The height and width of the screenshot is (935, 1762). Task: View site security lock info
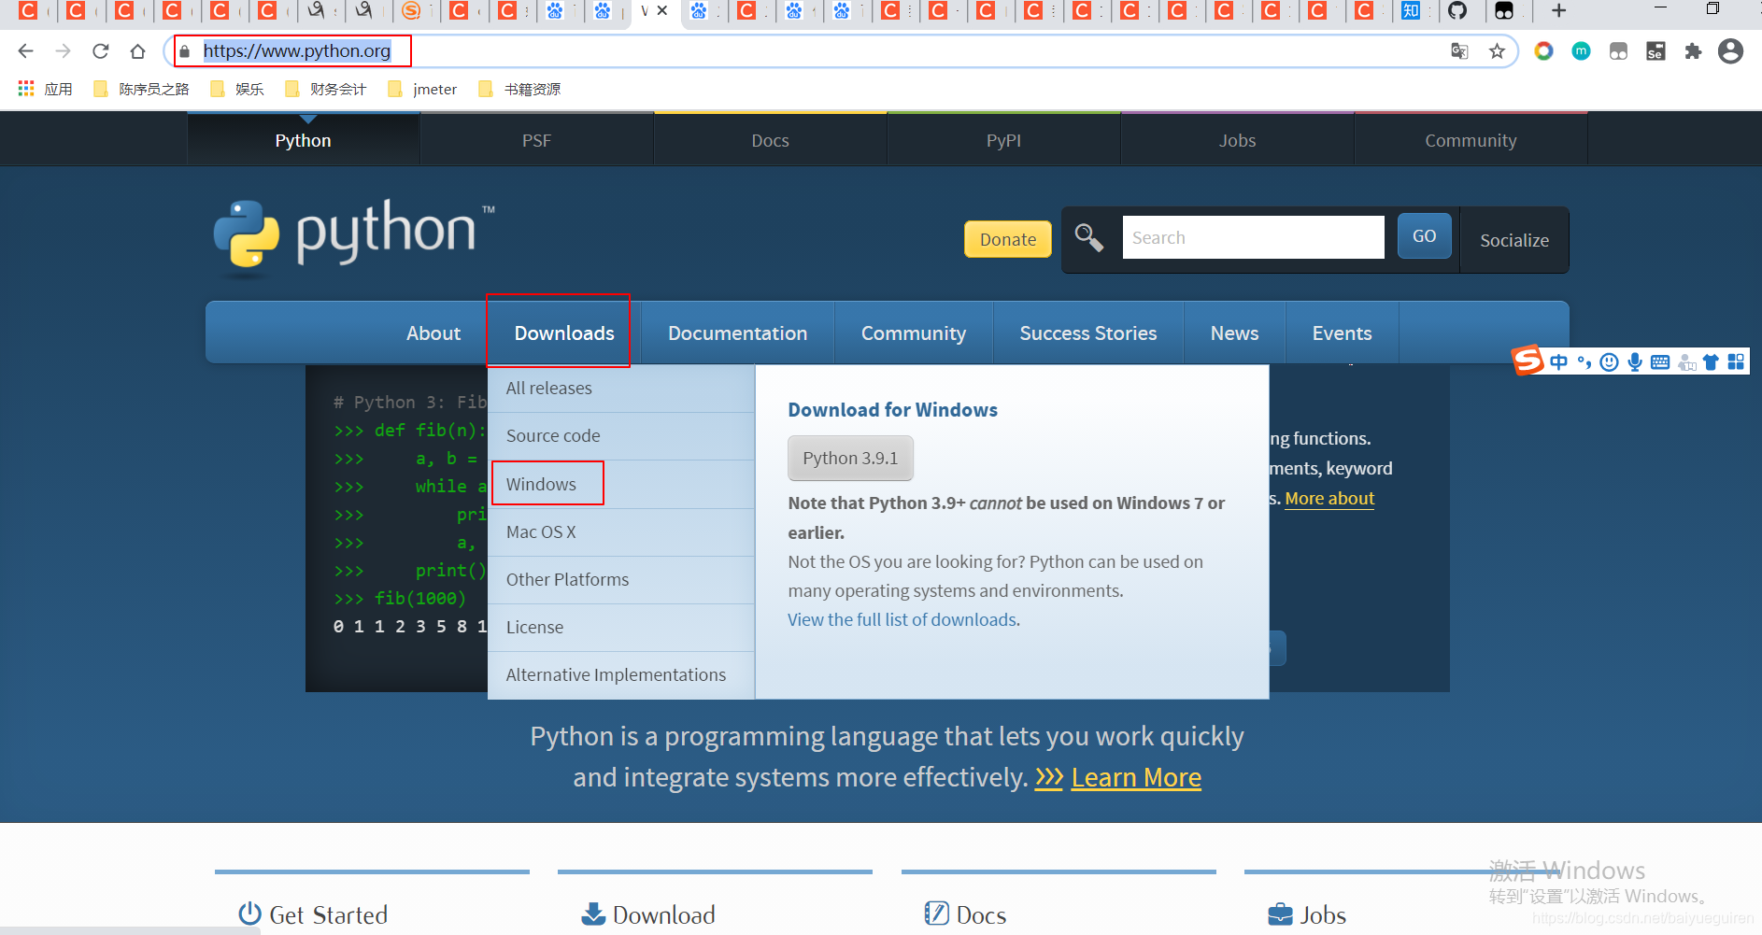(x=185, y=51)
